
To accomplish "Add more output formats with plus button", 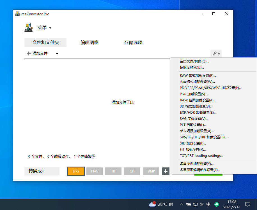I will (166, 171).
